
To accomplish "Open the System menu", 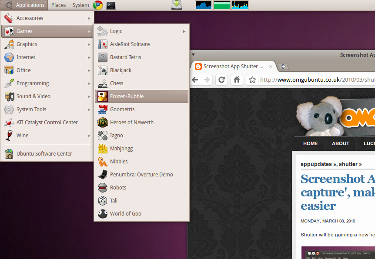I will point(80,5).
